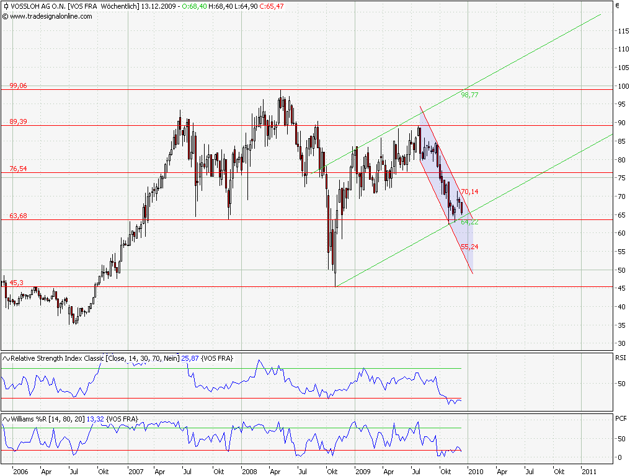Click the copyright symbol beside tradesignalonline.com
The image size is (635, 476).
click(7, 17)
